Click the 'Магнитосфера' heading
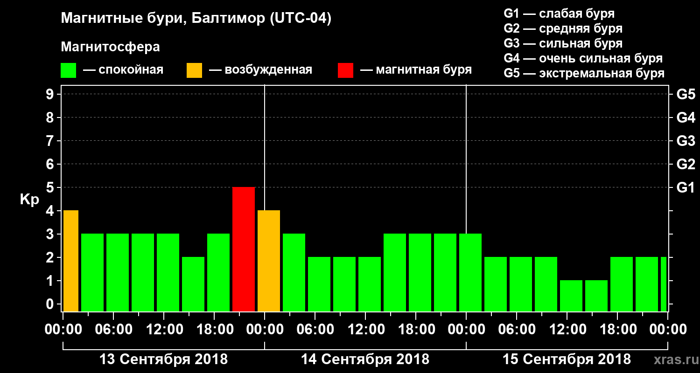Screen dimensions: 700x373 [111, 47]
